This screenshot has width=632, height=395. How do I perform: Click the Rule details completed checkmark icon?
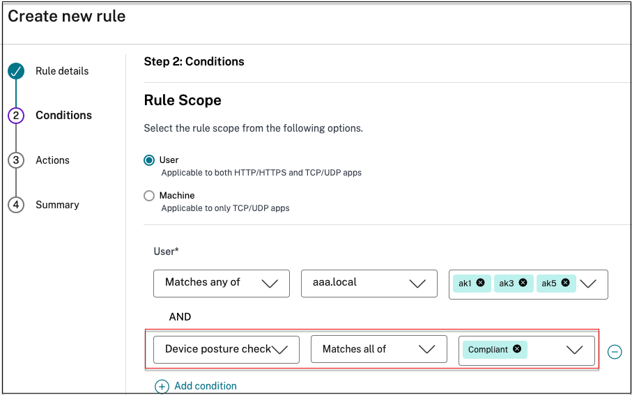[x=16, y=71]
